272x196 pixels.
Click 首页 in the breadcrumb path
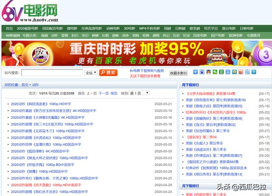pyautogui.click(x=25, y=85)
